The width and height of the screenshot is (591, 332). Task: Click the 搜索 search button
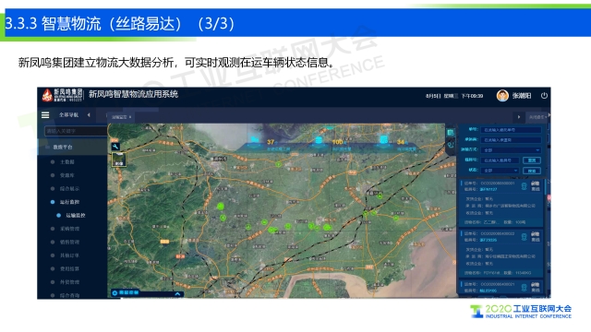coord(532,171)
